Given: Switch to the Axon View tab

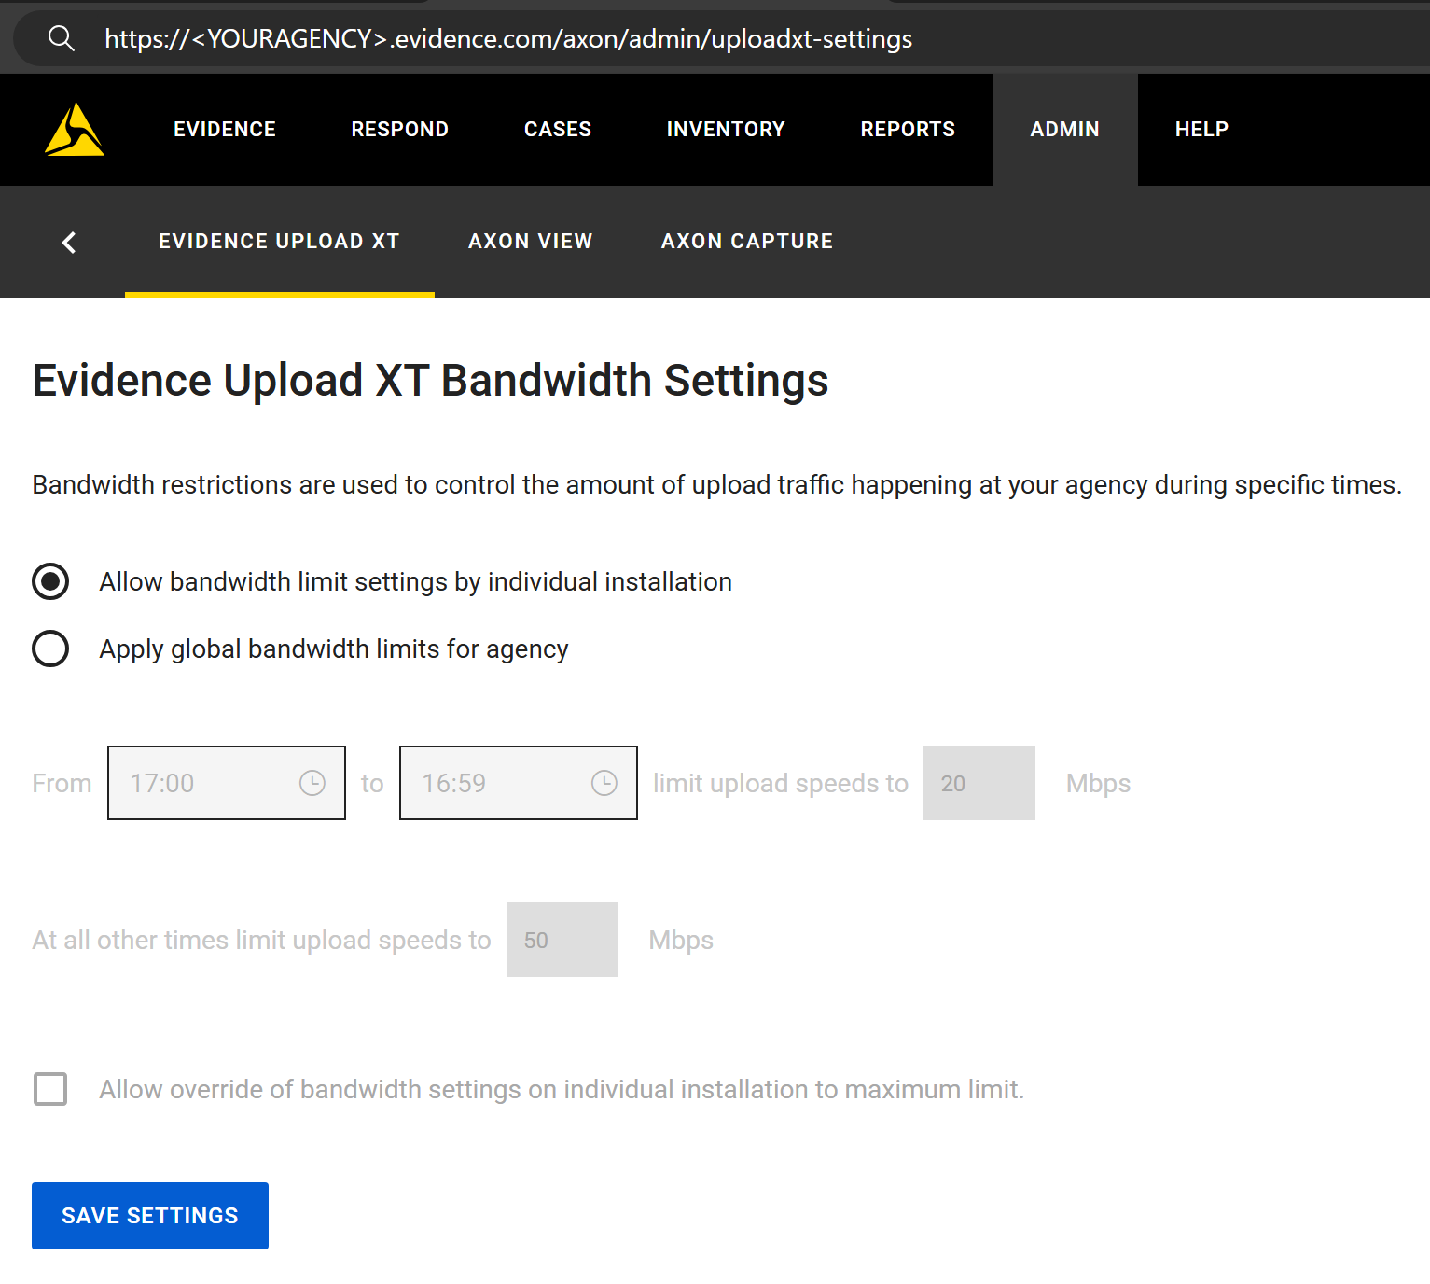Looking at the screenshot, I should pos(530,242).
